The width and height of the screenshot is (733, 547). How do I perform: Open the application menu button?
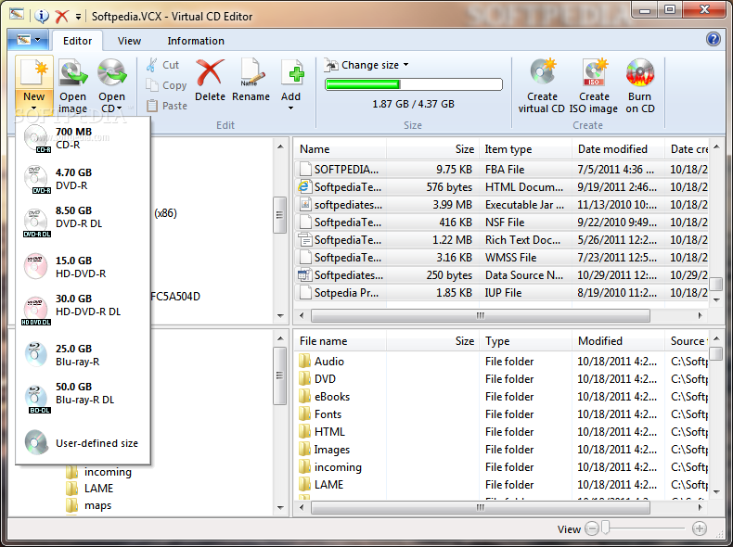(28, 40)
